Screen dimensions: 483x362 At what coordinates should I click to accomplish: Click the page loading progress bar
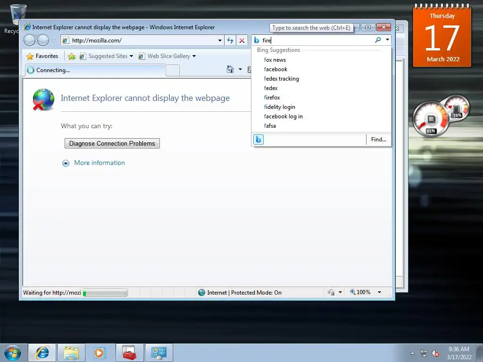(x=105, y=293)
